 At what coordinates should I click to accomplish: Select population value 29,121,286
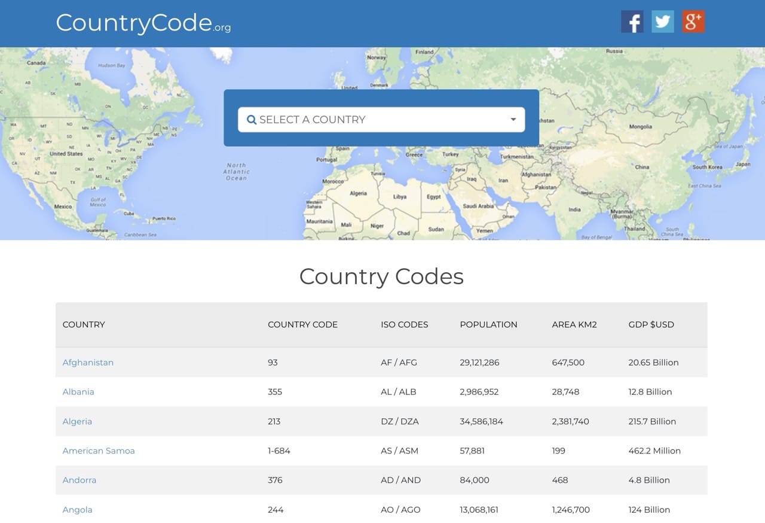[x=479, y=362]
